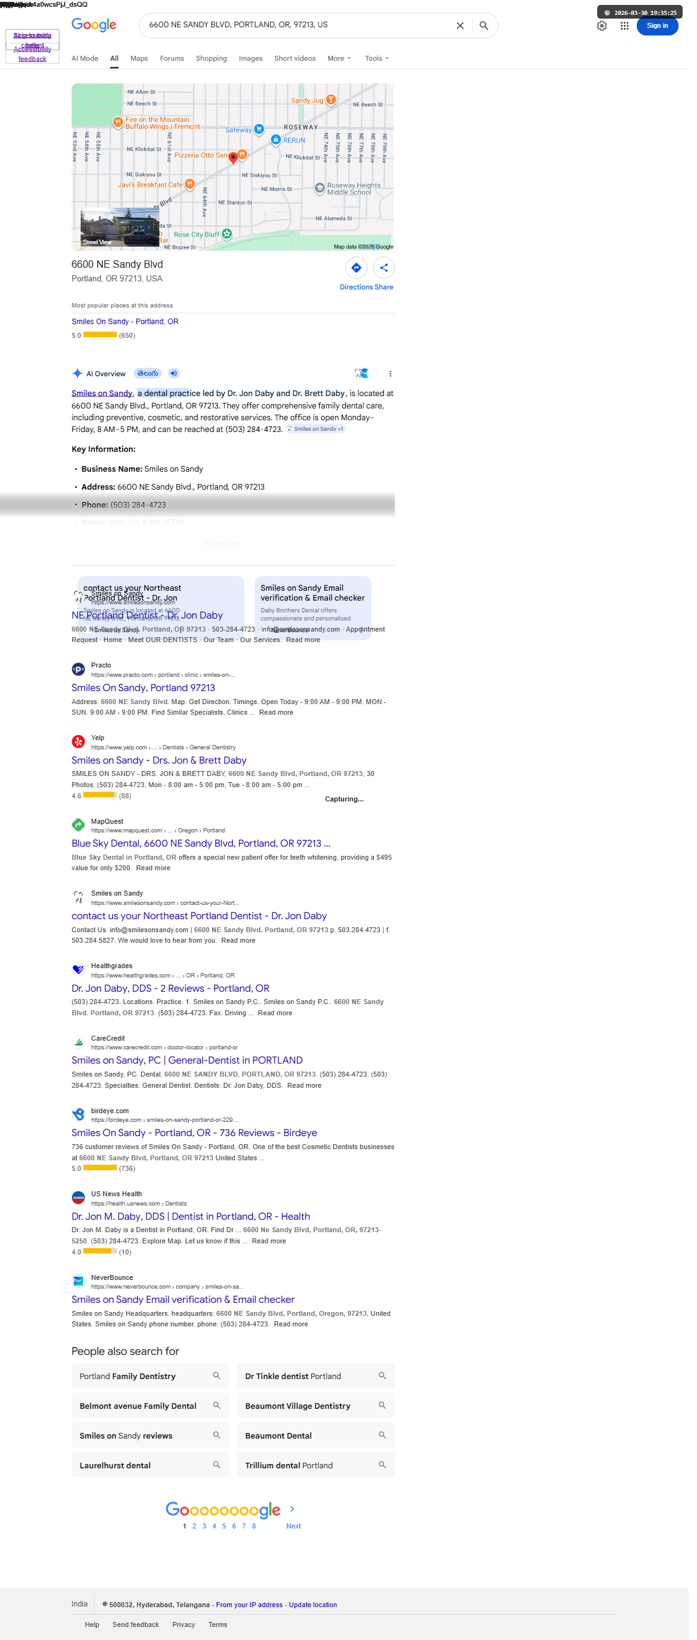Click the Rose City Bluff map pin
The width and height of the screenshot is (697, 1640).
[226, 234]
